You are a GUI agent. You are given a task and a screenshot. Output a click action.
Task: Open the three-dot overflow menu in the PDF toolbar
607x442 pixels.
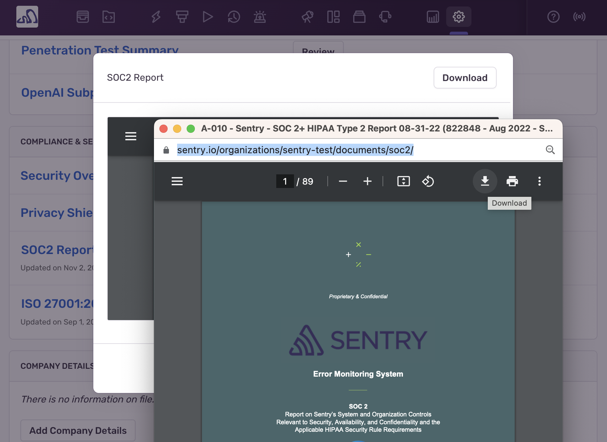pos(540,181)
